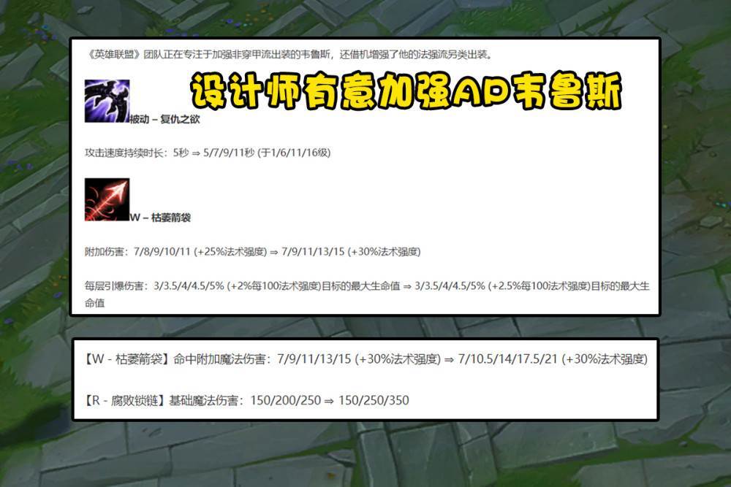
Task: Click the 枯萎箭袋 W skill arrow icon
Action: point(107,199)
